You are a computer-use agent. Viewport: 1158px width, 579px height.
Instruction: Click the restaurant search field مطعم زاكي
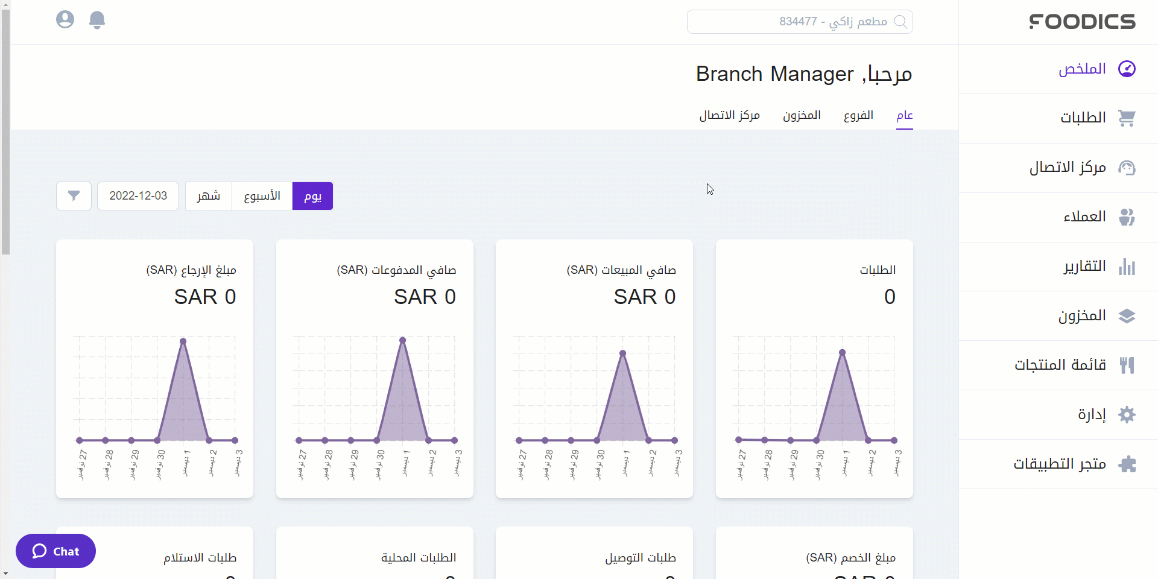(x=800, y=22)
